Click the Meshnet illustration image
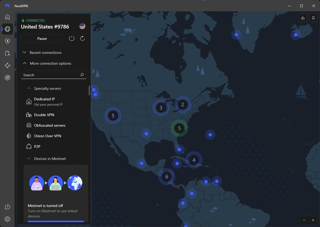This screenshot has height=227, width=320. coord(56,183)
